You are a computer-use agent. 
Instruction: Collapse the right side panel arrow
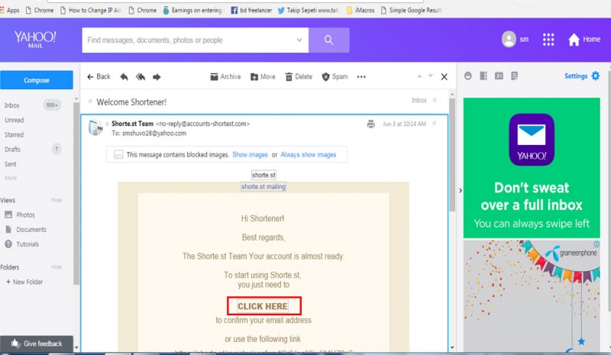461,191
